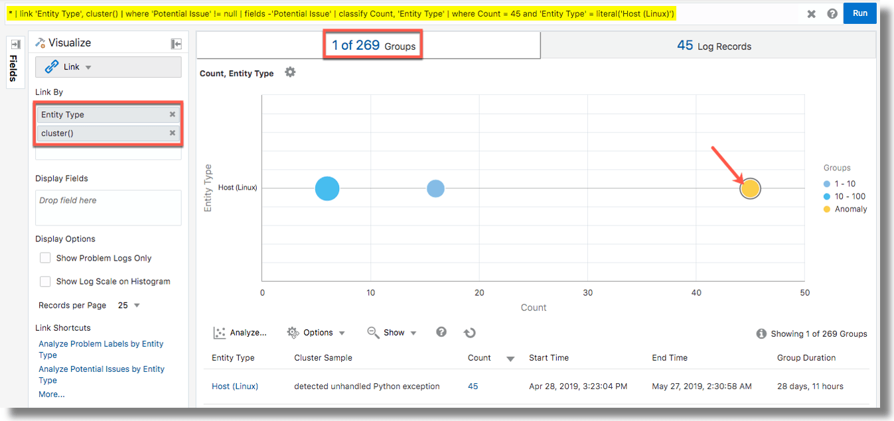
Task: Click the help icon next to Run
Action: coord(832,13)
